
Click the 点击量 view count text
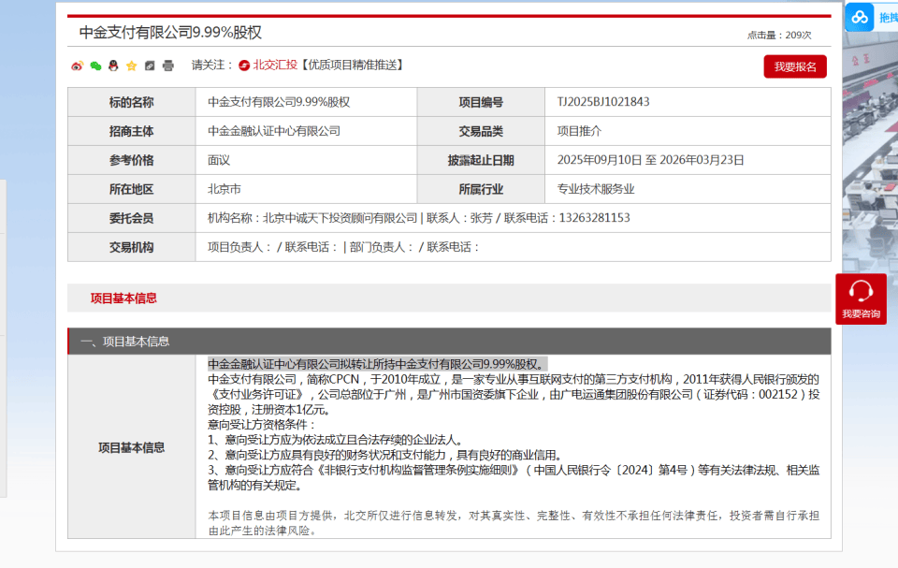(778, 36)
